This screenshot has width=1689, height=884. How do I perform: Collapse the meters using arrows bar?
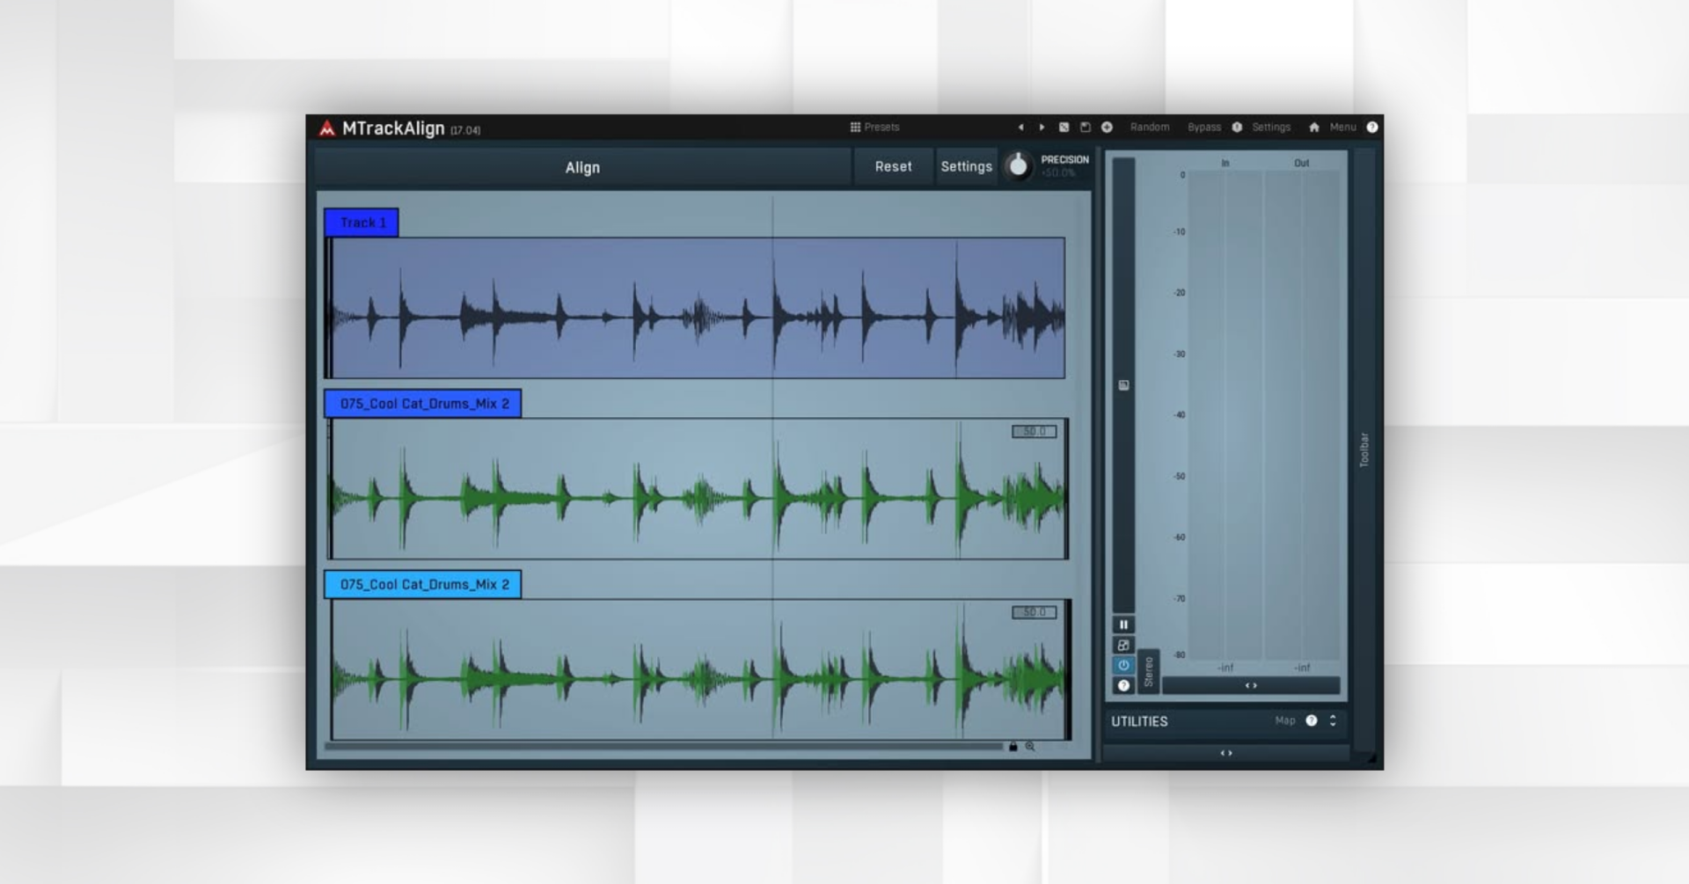point(1251,685)
